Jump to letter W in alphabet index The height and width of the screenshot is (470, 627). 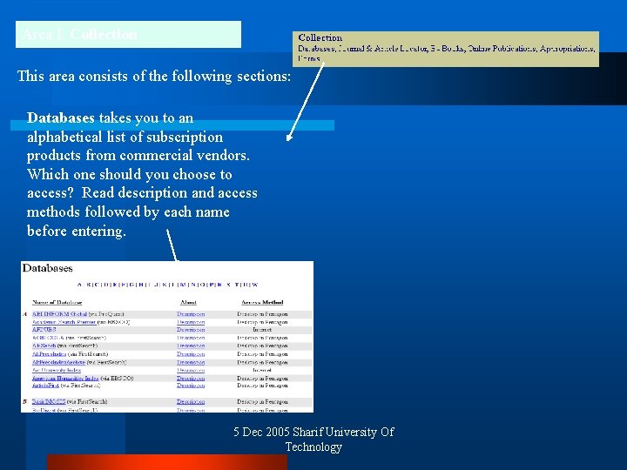[x=255, y=285]
